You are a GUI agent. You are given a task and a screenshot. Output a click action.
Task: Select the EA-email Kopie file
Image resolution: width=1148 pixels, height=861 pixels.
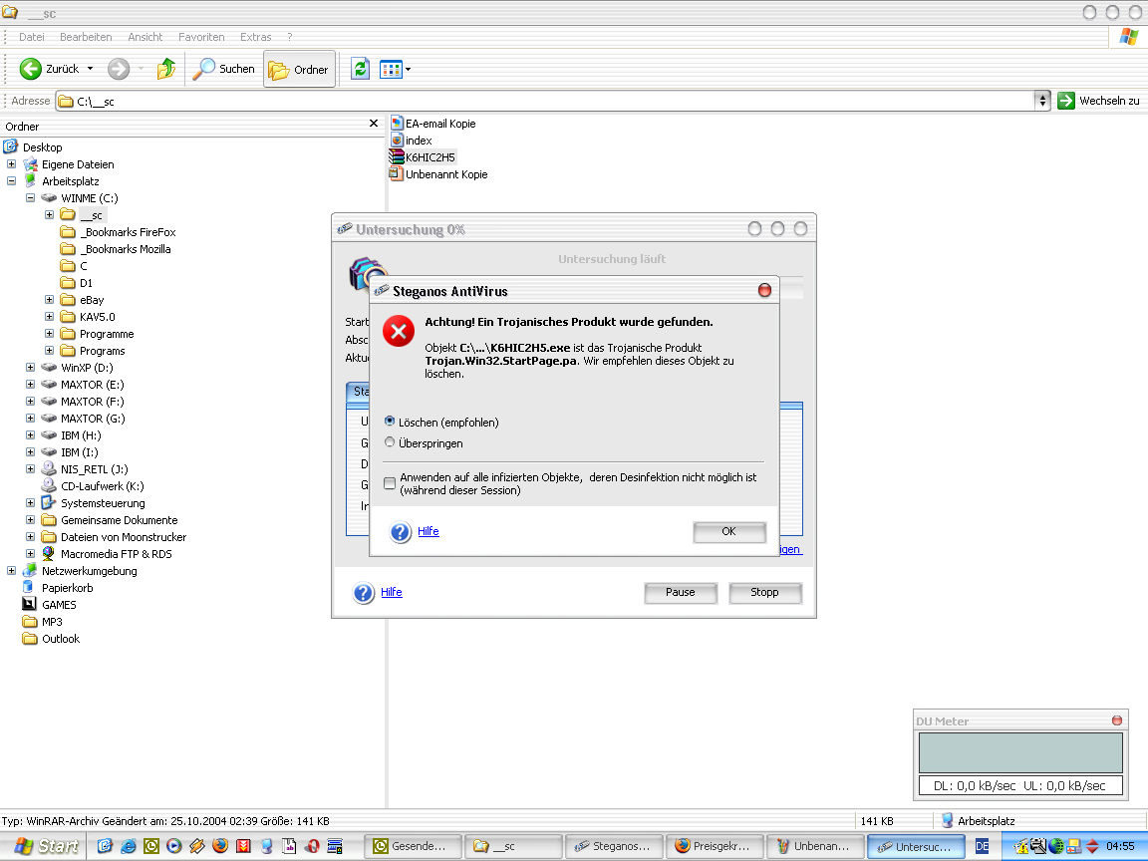(x=432, y=123)
